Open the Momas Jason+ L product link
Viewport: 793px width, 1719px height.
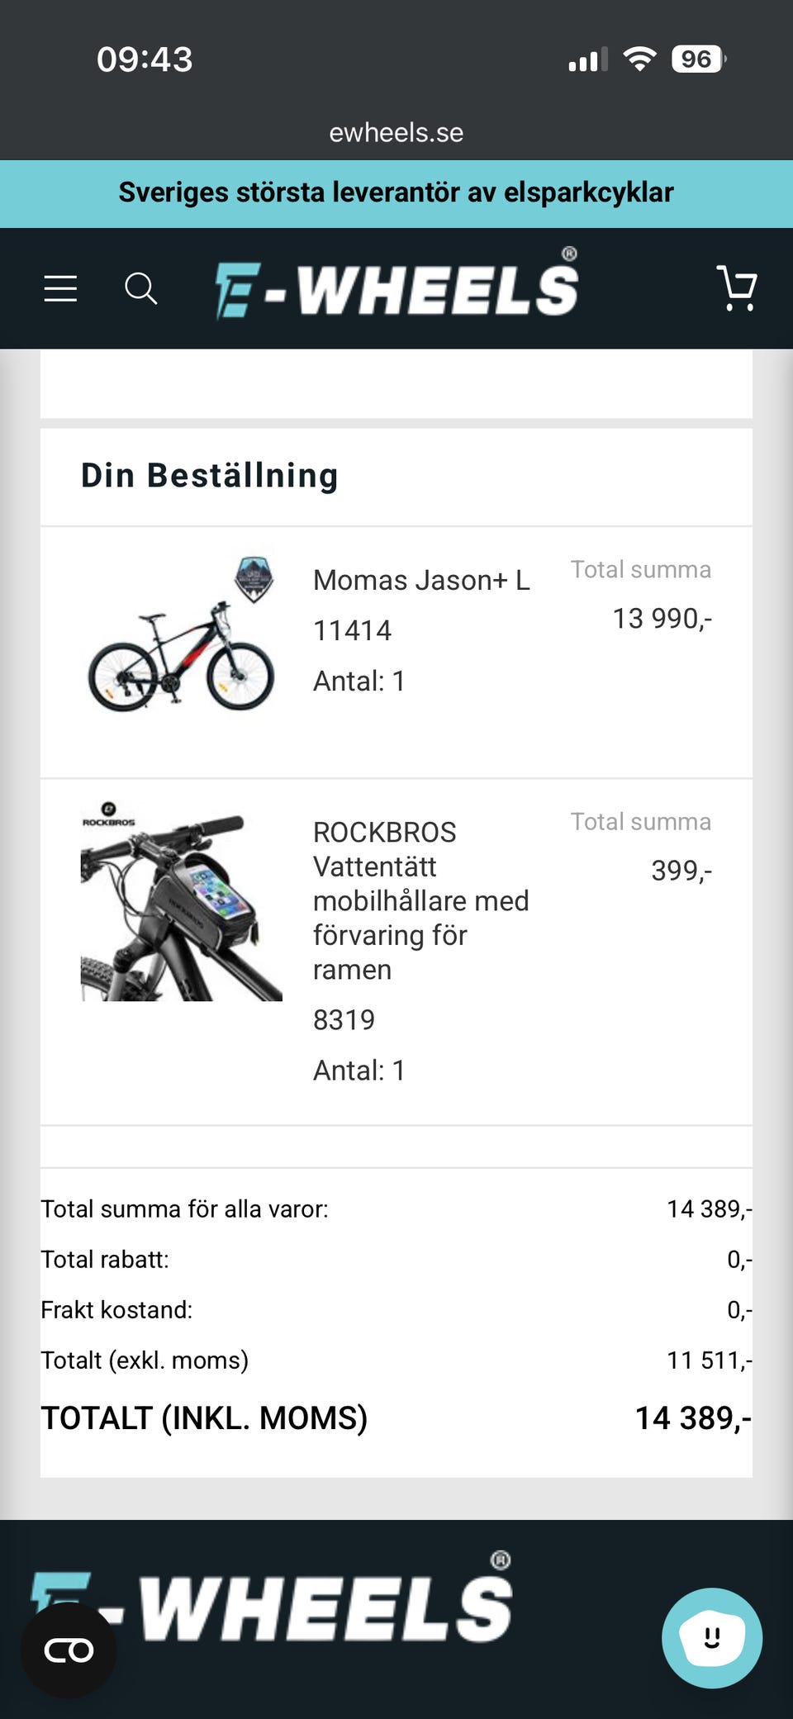(421, 580)
